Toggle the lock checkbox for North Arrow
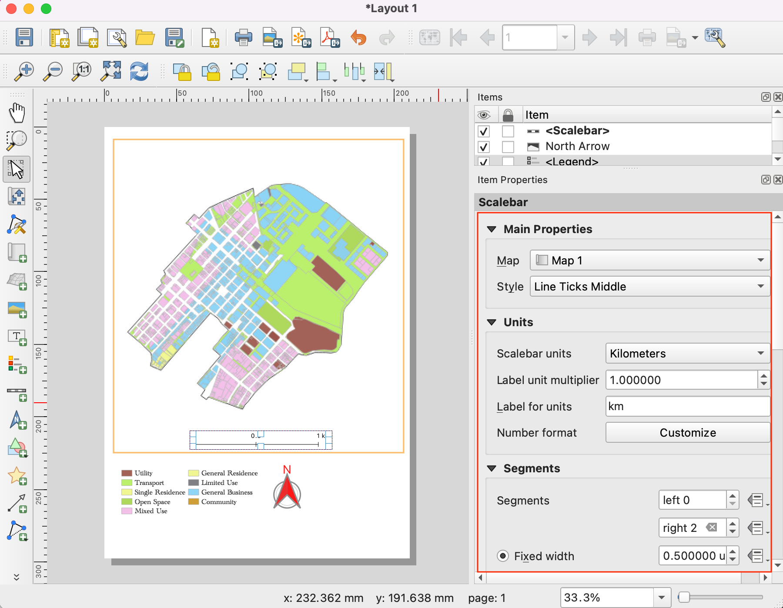This screenshot has width=783, height=608. (508, 147)
